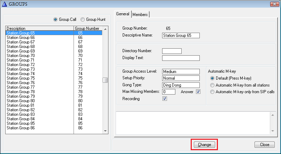The image size is (281, 154).
Task: Select Station Group 72 row
Action: point(54,65)
